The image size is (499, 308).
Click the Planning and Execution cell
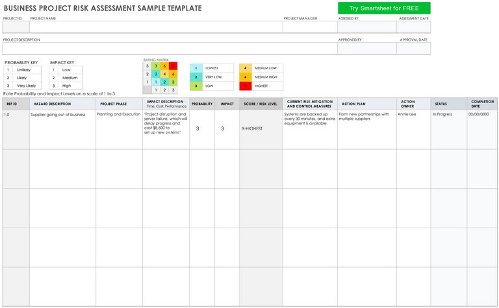pos(120,130)
